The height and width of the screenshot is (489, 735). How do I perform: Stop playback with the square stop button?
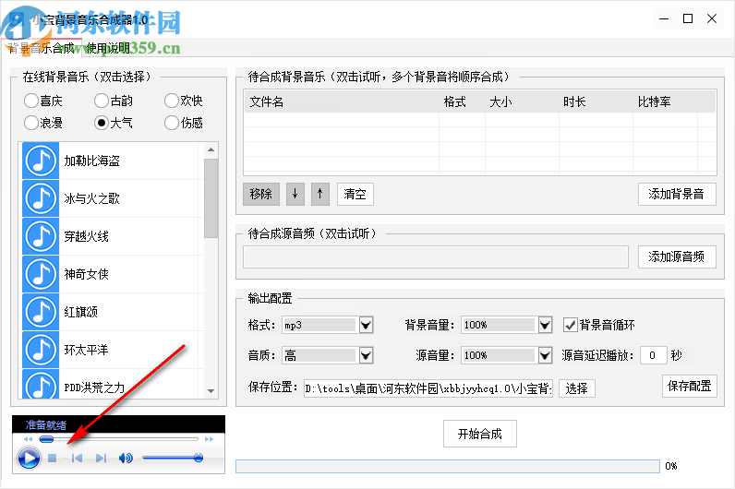(x=52, y=458)
